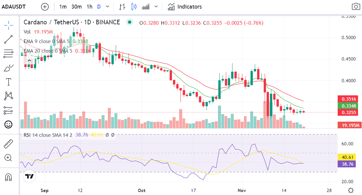362x195 pixels.
Task: Toggle magnet mode snapping
Action: (x=9, y=177)
